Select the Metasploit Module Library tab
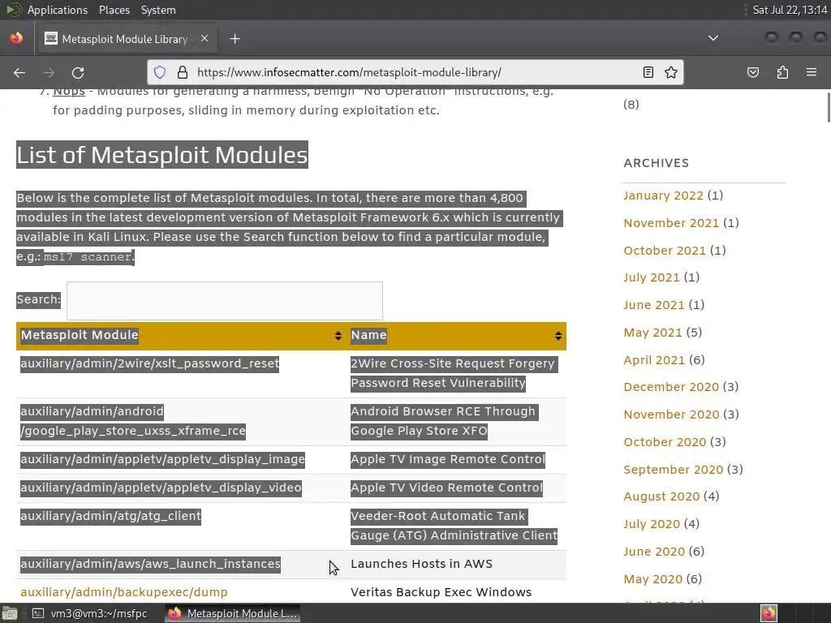Viewport: 831px width, 623px height. point(126,39)
